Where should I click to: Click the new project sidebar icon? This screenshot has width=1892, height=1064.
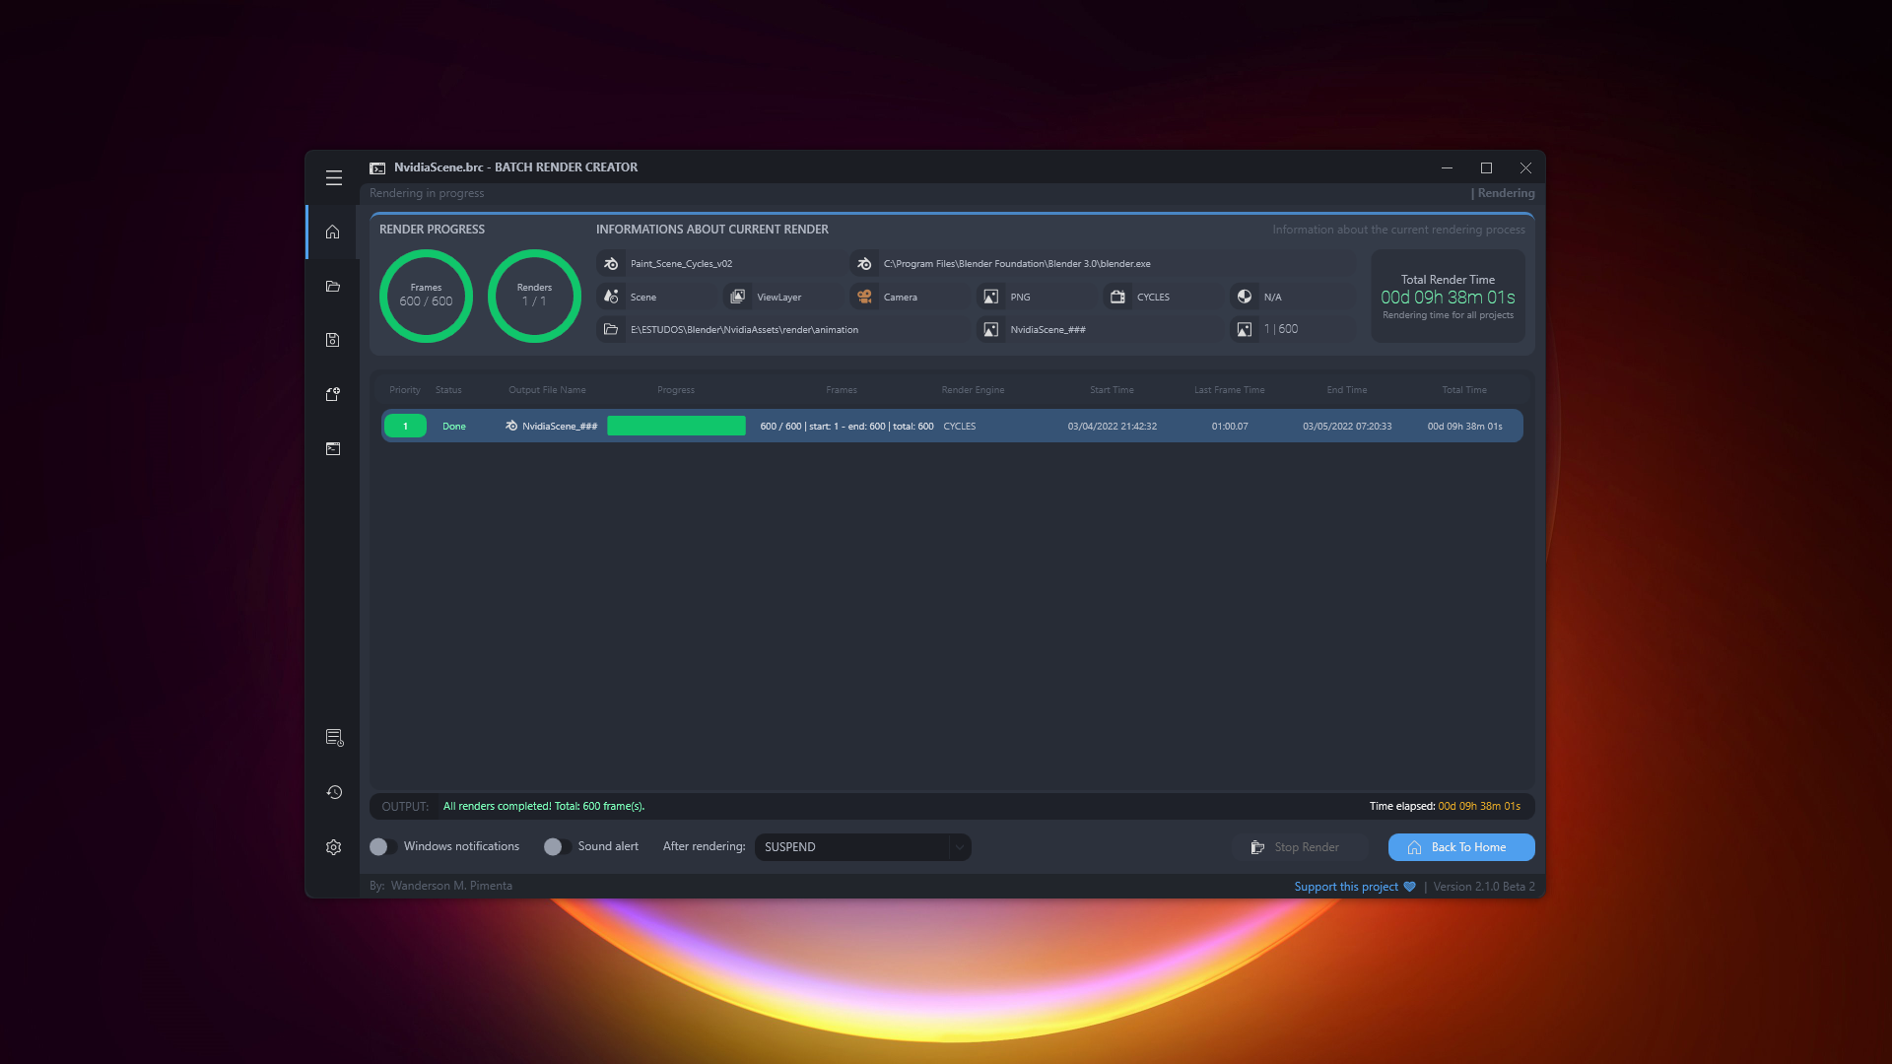click(333, 394)
